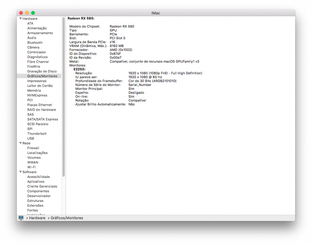Click the Cor de 30 Bits value
This screenshot has width=312, height=245.
(x=152, y=81)
